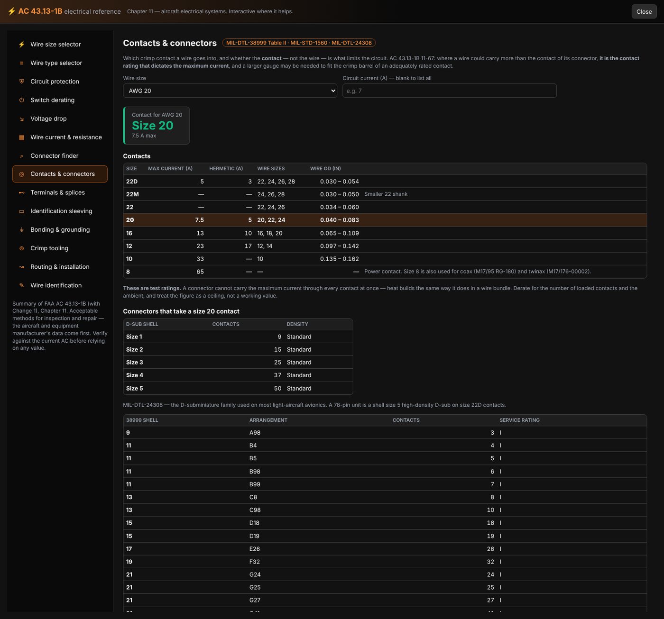This screenshot has width=664, height=619.
Task: Go to Voltage drop section
Action: [60, 119]
